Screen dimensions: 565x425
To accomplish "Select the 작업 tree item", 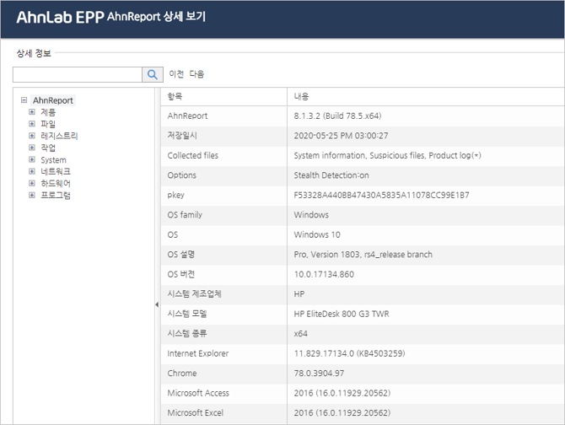I will (48, 148).
